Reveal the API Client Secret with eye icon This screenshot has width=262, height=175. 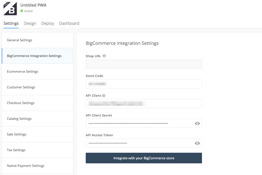coord(197,124)
